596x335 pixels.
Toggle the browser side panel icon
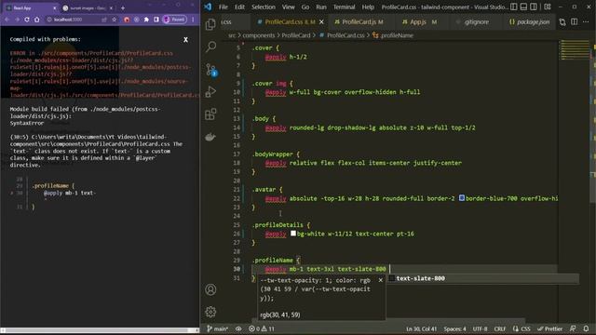156,20
